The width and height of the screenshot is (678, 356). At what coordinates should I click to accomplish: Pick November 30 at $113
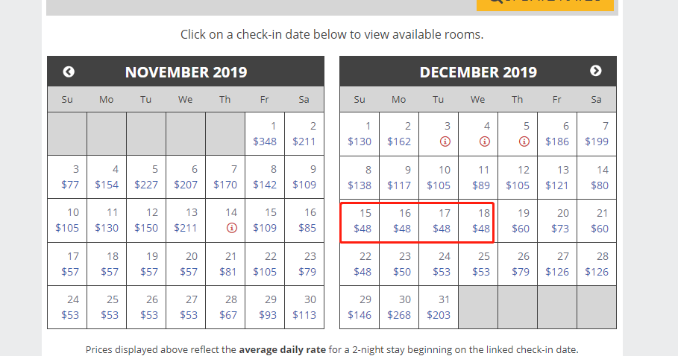[x=304, y=308]
